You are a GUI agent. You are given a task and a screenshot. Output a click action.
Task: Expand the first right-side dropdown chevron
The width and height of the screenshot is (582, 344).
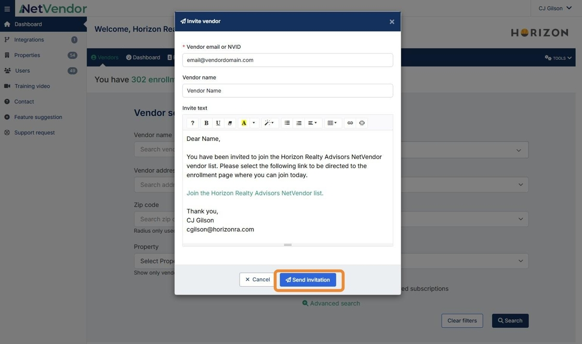(x=519, y=150)
